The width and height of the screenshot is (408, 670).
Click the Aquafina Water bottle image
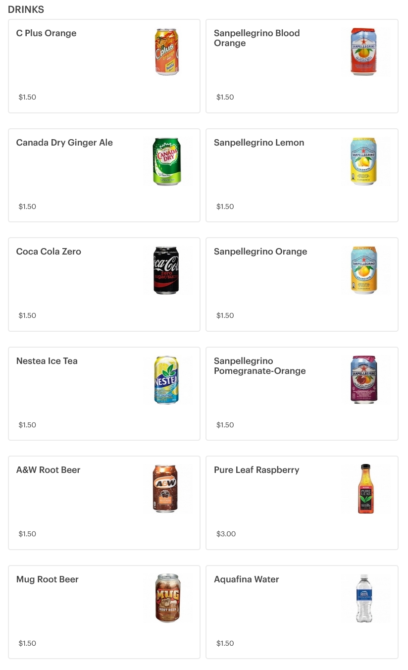pyautogui.click(x=364, y=598)
